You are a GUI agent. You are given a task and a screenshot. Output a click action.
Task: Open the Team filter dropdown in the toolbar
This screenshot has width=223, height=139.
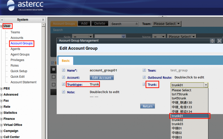167,24
